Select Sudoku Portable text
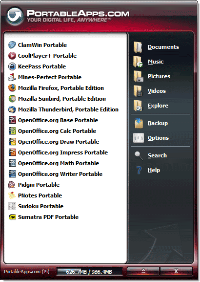The height and width of the screenshot is (282, 200). click(41, 206)
